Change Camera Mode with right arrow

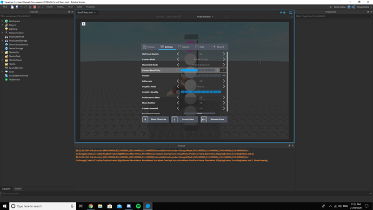point(224,60)
